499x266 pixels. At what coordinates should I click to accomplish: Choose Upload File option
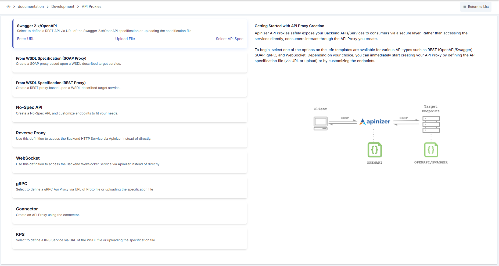tap(125, 39)
